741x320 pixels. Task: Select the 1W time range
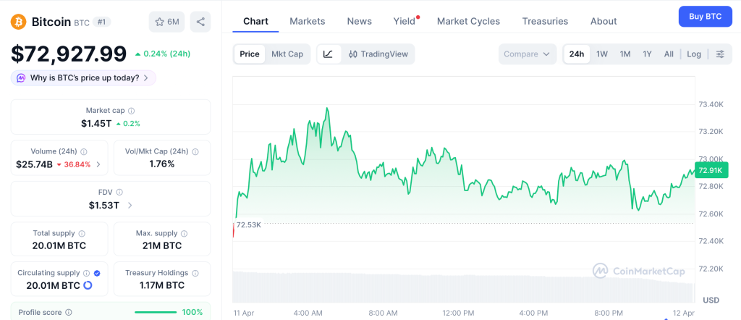[x=602, y=54]
